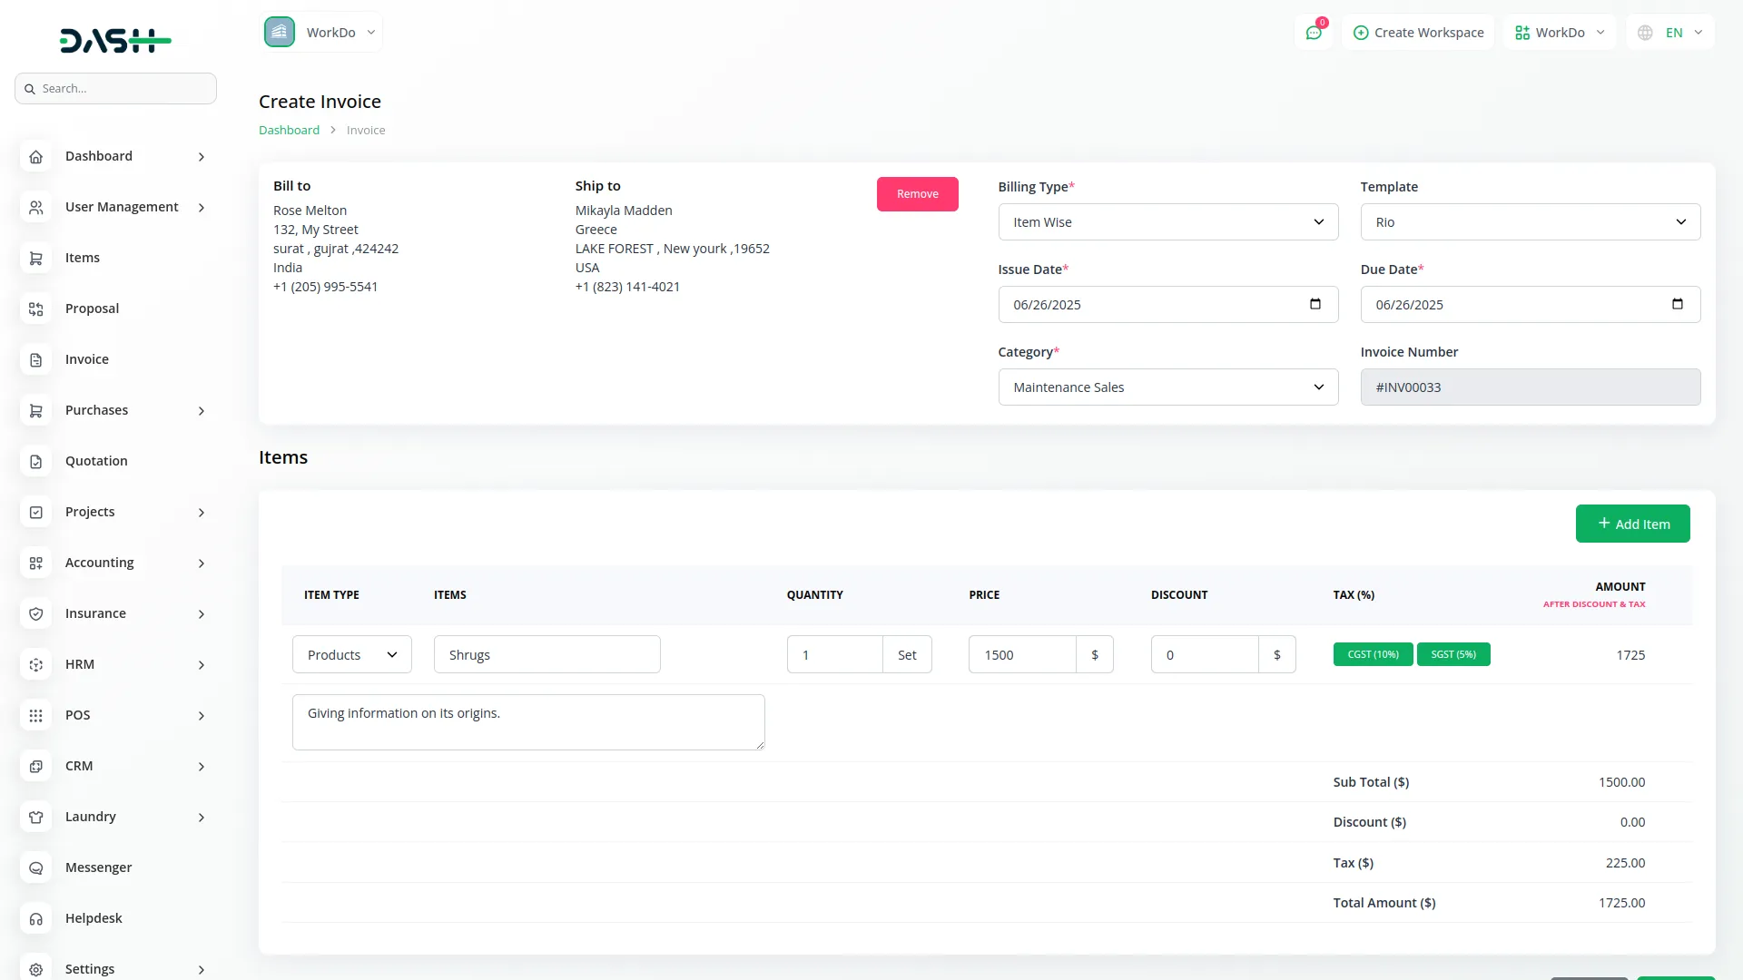Open the Quotation menu item
The image size is (1743, 980).
(x=96, y=461)
